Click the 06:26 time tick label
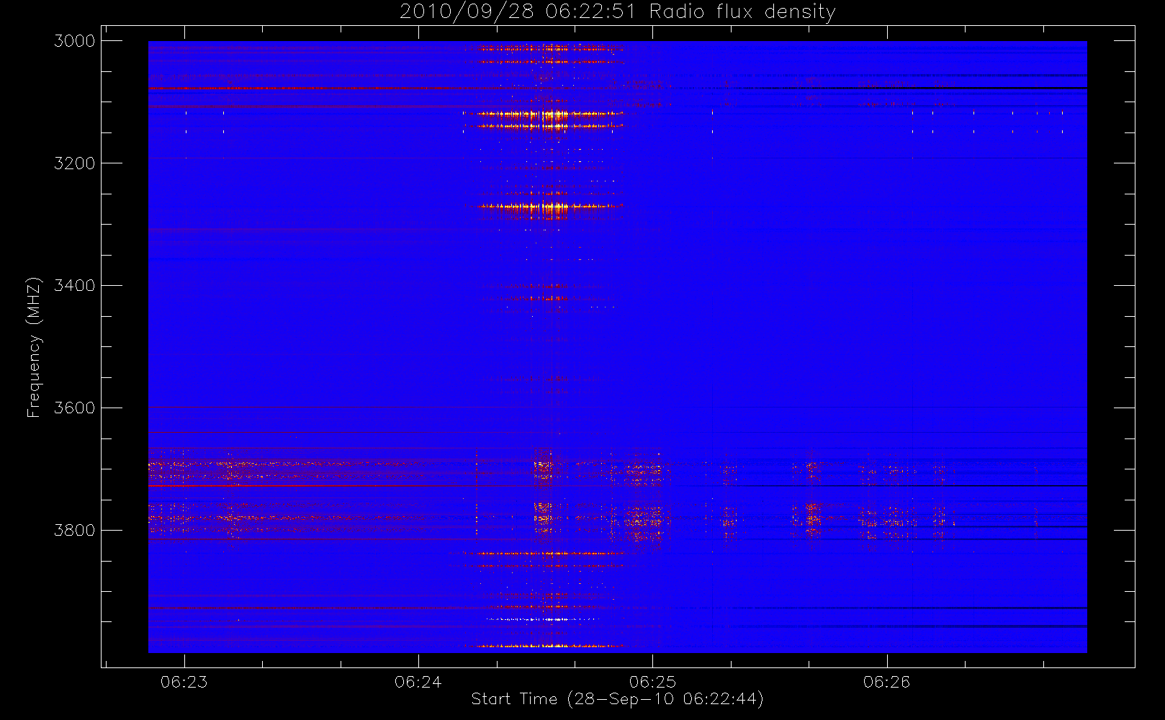1165x720 pixels. (x=887, y=682)
